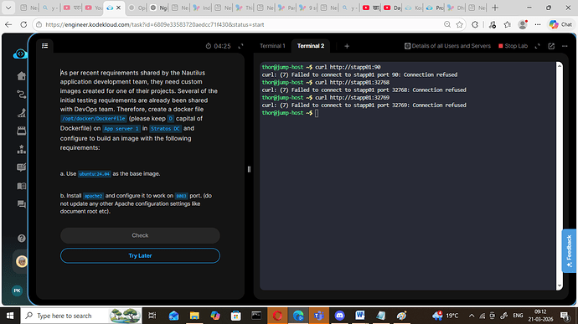This screenshot has width=578, height=324.
Task: Close the active KodeKloud browser tab
Action: 118,8
